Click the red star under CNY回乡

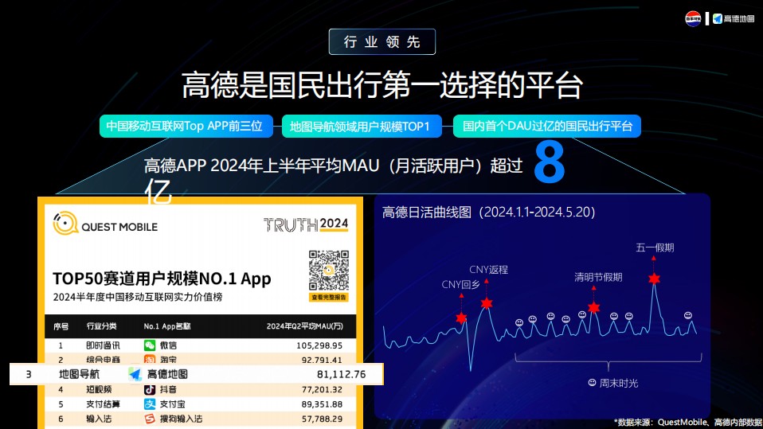(x=461, y=318)
